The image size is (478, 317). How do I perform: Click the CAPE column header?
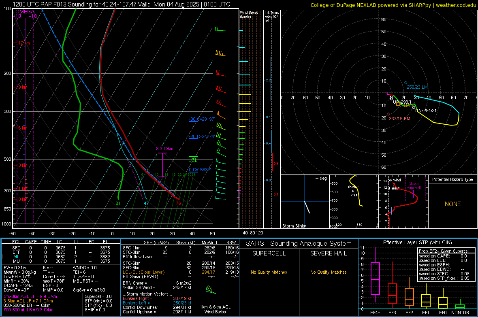(31, 242)
